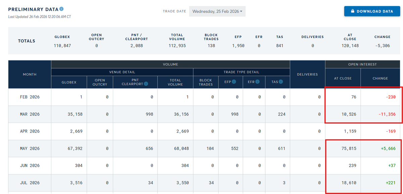Open the Trade Date dropdown
The height and width of the screenshot is (194, 403).
[x=218, y=11]
